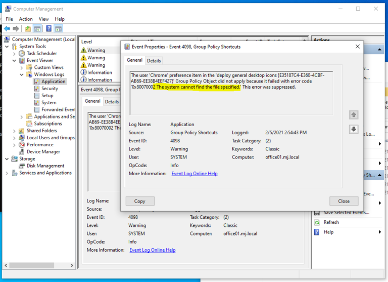Click the Close button in Event Properties
Image resolution: width=388 pixels, height=282 pixels.
[x=344, y=201]
